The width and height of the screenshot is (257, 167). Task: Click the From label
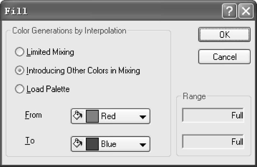click(33, 115)
